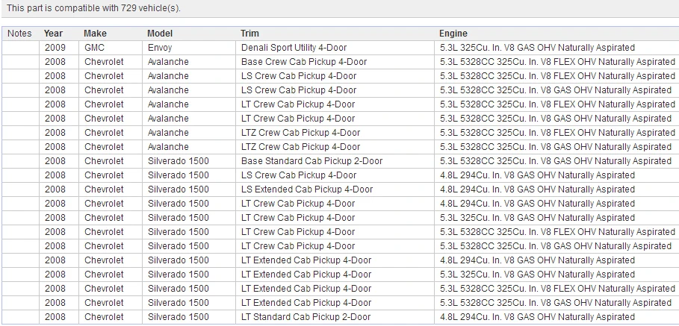Select Avalanche LT Crew Cab FLEX engine cell
Image resolution: width=679 pixels, height=326 pixels.
tap(558, 104)
